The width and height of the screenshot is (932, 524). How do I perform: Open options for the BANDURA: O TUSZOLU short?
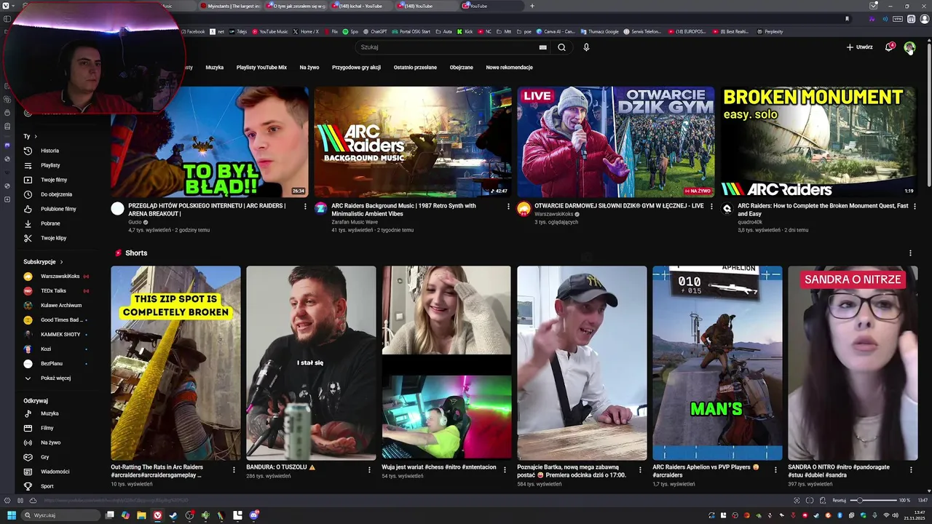click(x=369, y=469)
